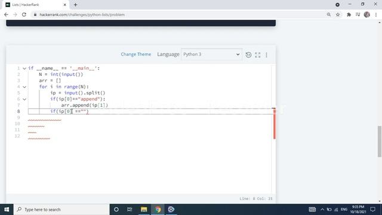Click ip = input().split() line
Screen dimensions: 382x215
tap(78, 93)
